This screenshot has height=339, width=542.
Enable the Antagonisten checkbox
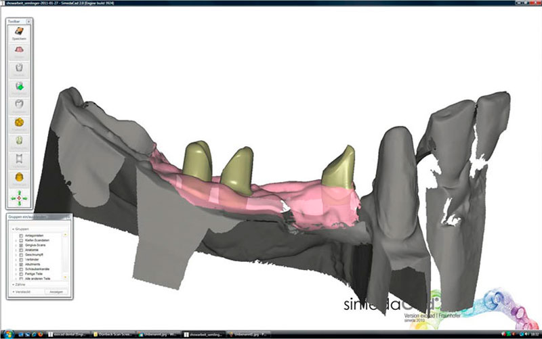[x=21, y=235]
